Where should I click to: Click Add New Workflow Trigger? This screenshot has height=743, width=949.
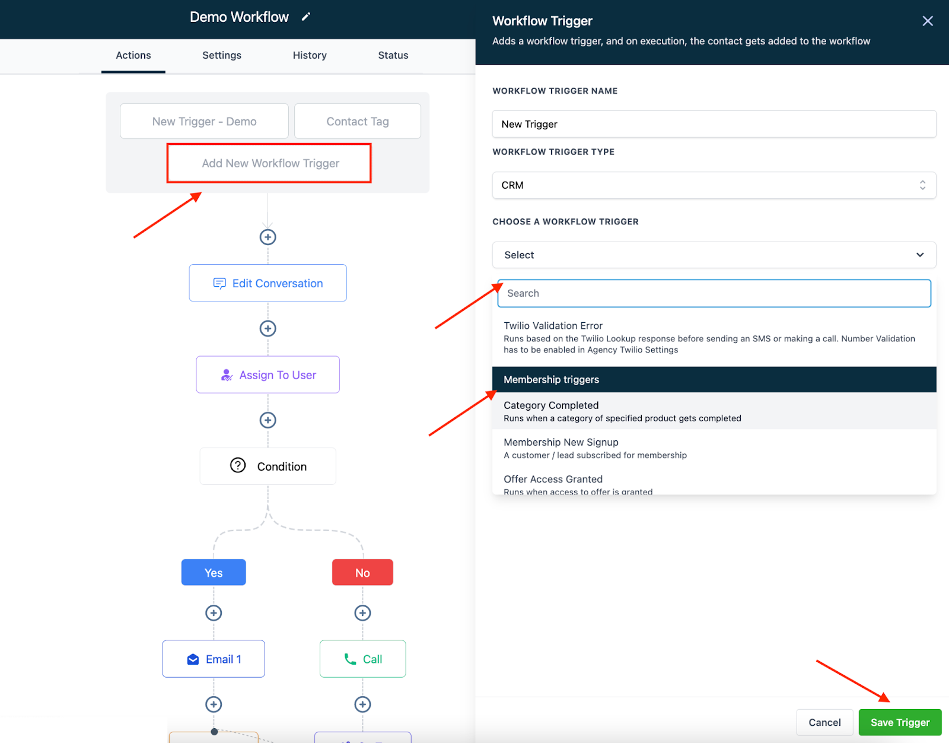pos(270,163)
